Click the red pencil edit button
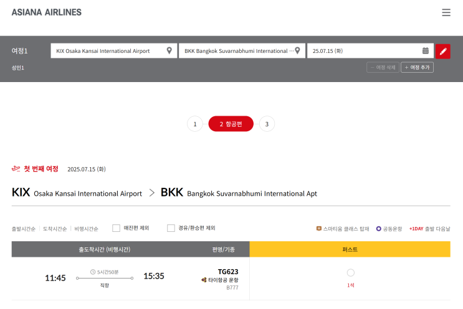 click(x=443, y=51)
